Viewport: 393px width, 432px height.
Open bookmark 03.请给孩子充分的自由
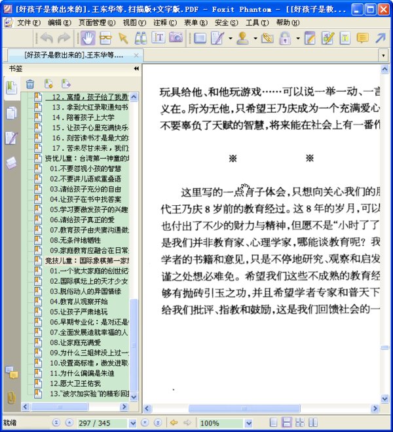[x=85, y=189]
